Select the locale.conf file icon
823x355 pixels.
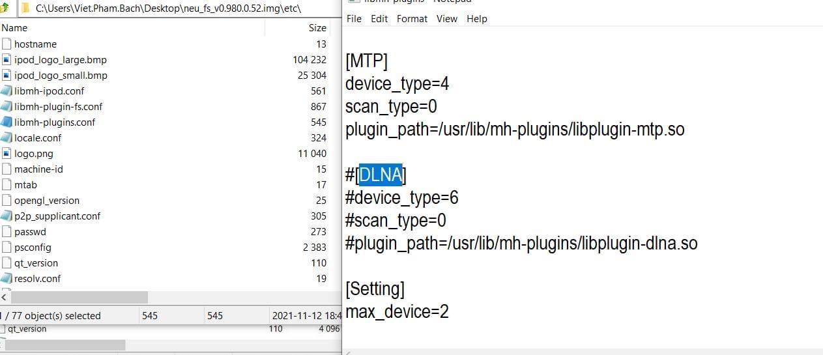click(7, 138)
